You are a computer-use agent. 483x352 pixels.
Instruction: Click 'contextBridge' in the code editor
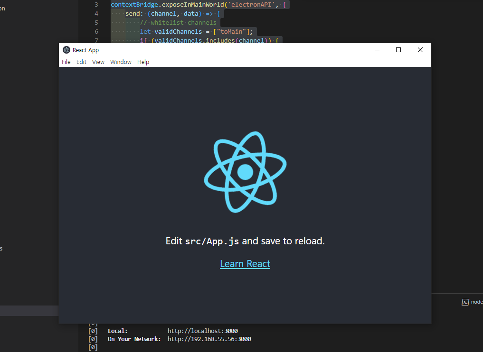(134, 5)
